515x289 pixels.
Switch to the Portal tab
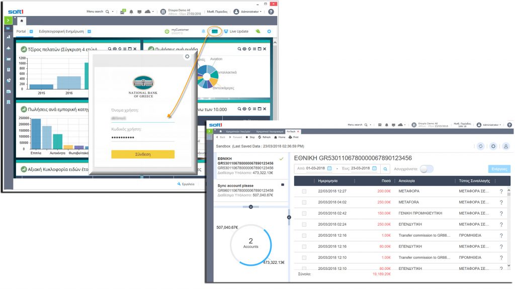21,31
